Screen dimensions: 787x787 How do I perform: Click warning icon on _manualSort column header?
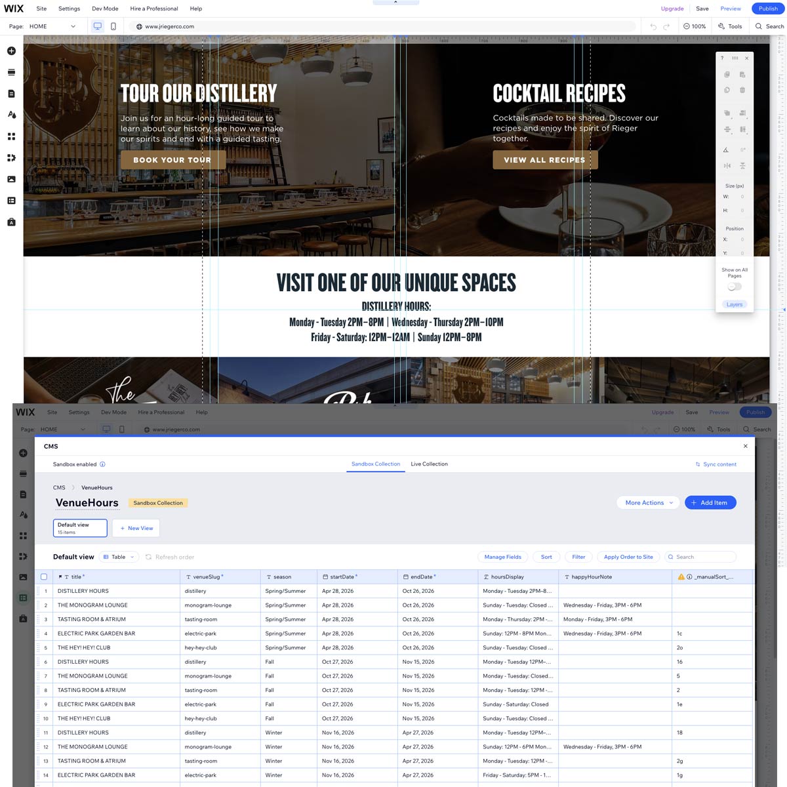681,577
